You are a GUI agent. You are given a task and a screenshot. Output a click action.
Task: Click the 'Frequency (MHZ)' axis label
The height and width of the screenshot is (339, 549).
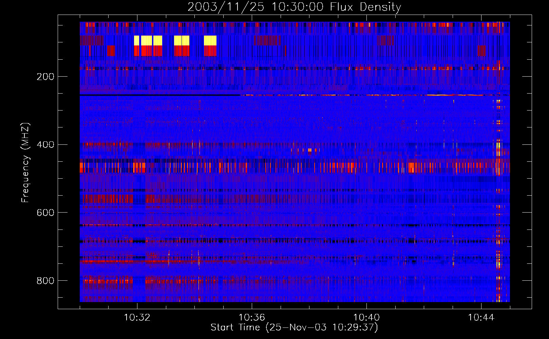pos(25,163)
